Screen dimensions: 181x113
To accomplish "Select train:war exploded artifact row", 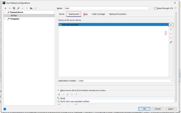I will click(x=114, y=25).
